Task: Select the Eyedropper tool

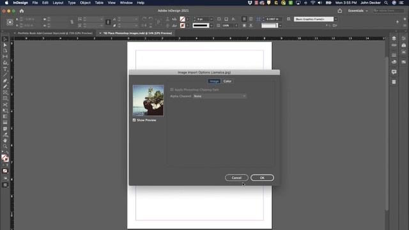Action: pyautogui.click(x=5, y=135)
